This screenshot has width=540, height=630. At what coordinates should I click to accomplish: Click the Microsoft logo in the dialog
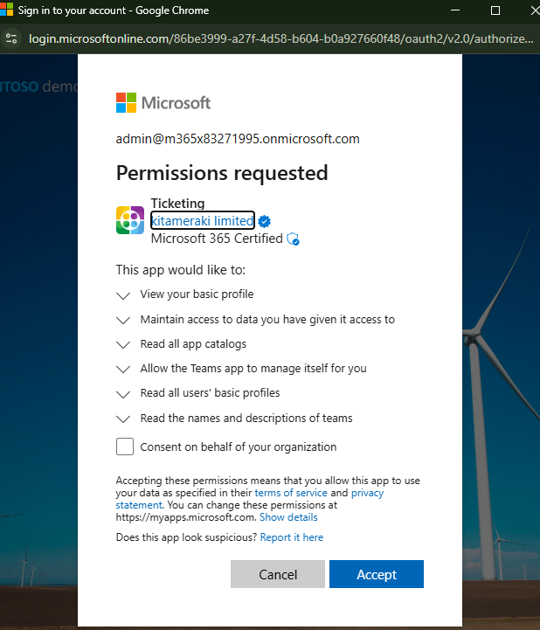163,103
